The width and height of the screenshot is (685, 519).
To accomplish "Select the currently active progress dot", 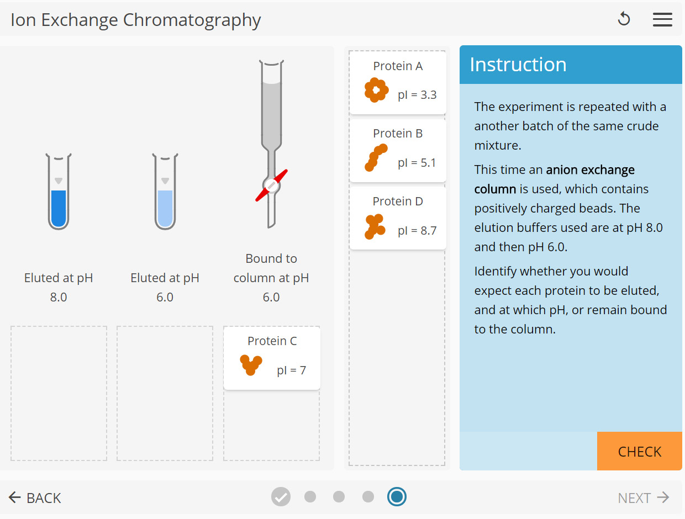I will click(397, 497).
